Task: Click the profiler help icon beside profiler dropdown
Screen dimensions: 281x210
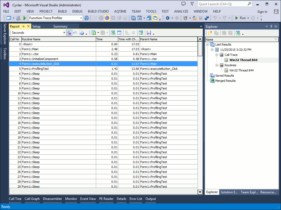Action: coord(87,18)
